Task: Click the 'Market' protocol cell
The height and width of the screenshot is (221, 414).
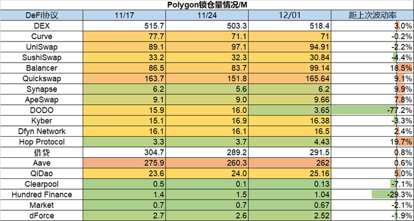Action: (x=42, y=205)
